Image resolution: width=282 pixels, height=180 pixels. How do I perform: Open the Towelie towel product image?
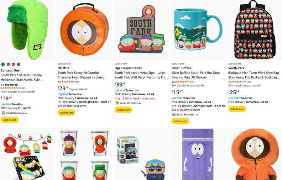pyautogui.click(x=198, y=154)
